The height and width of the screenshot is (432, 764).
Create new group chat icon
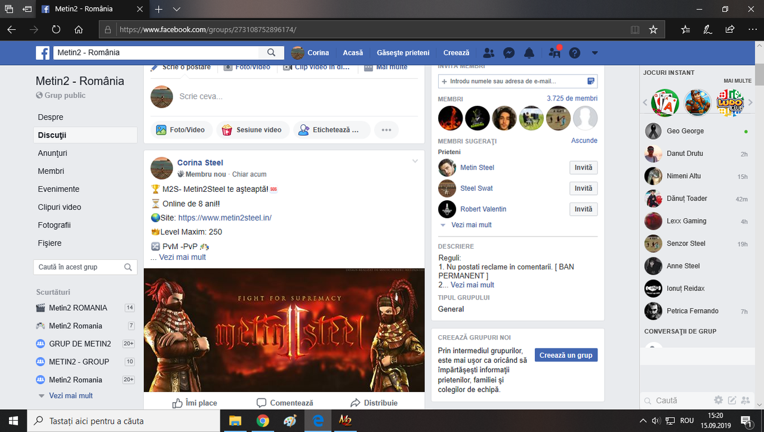pyautogui.click(x=745, y=400)
